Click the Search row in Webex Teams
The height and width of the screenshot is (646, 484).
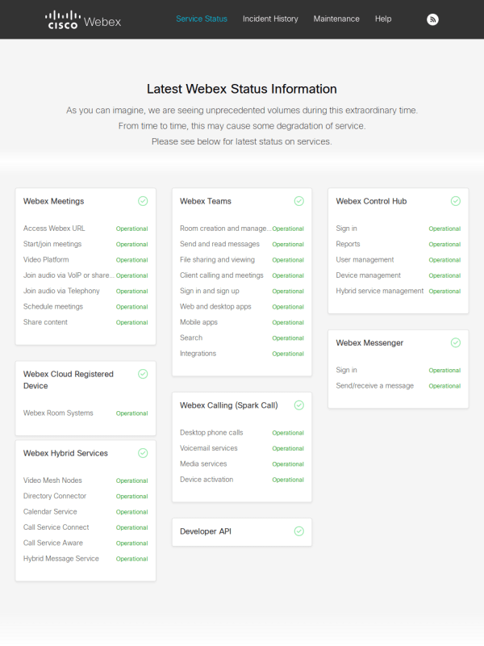[x=242, y=338]
